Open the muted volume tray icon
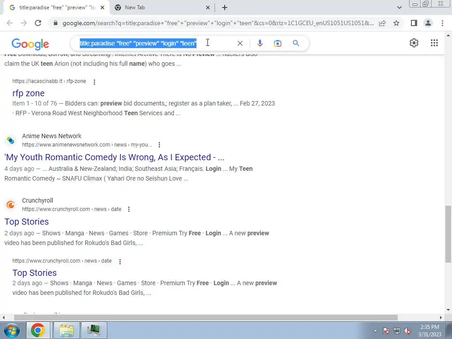 coord(407,331)
